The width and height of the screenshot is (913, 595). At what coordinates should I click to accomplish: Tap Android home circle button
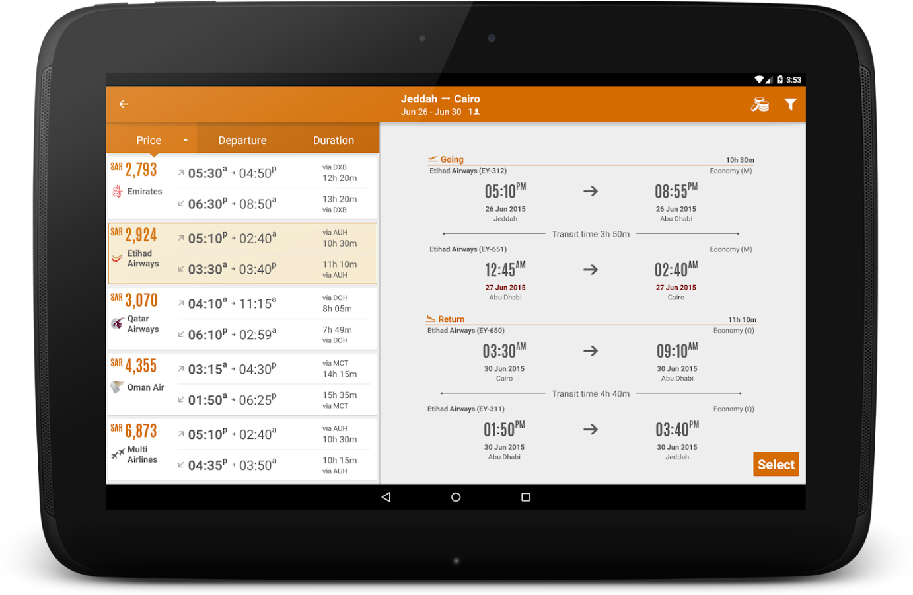point(456,497)
